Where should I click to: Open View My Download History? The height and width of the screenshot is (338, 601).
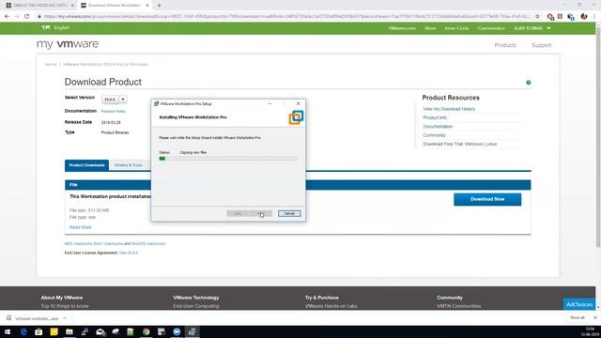[x=449, y=109]
